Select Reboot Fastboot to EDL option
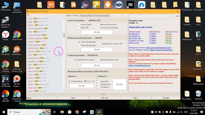This screenshot has height=115, width=205. coord(98,60)
